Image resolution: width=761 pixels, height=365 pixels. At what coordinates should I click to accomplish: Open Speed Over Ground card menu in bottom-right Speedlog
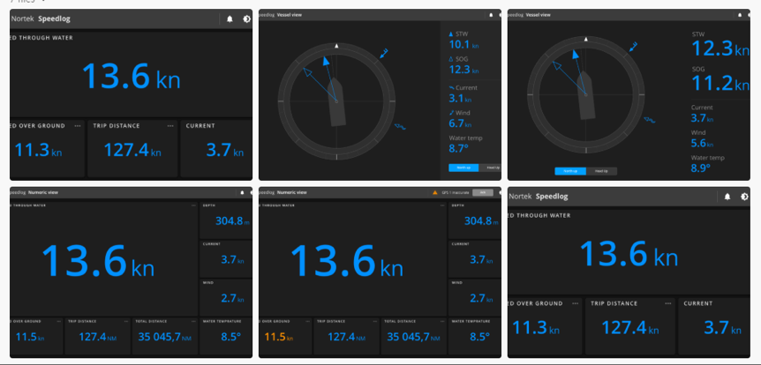pyautogui.click(x=575, y=303)
